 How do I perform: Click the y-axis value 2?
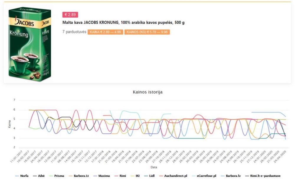pyautogui.click(x=14, y=148)
